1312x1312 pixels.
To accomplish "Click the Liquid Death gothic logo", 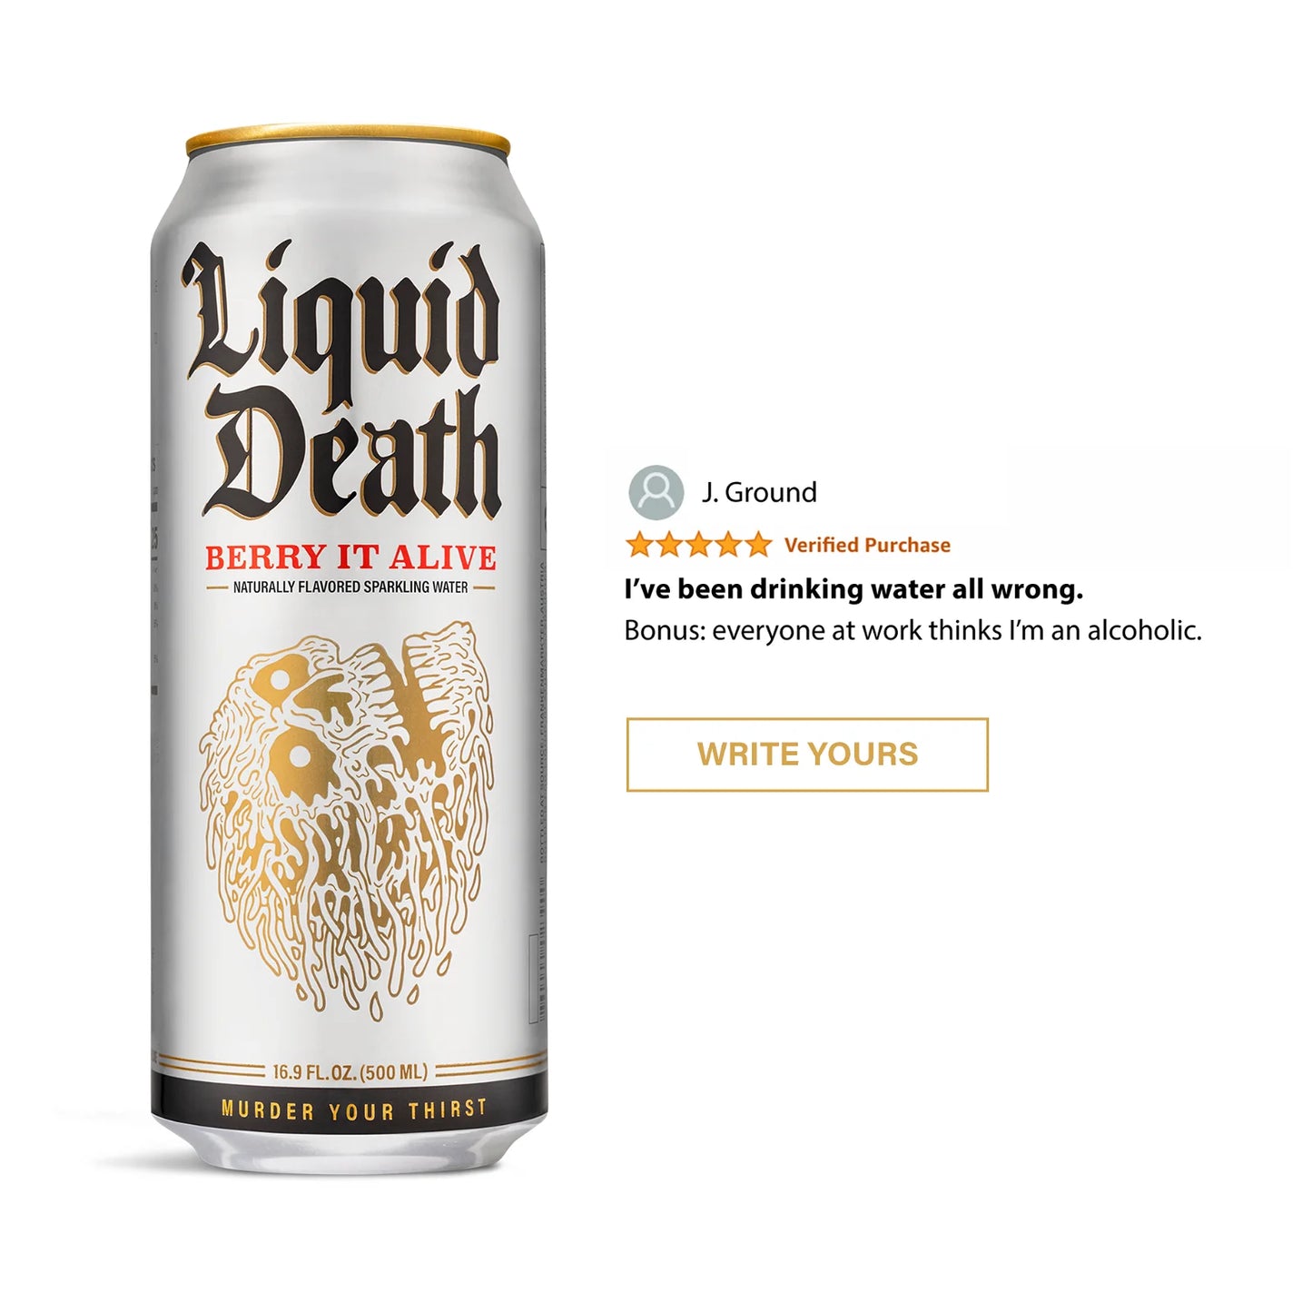I will [x=343, y=380].
